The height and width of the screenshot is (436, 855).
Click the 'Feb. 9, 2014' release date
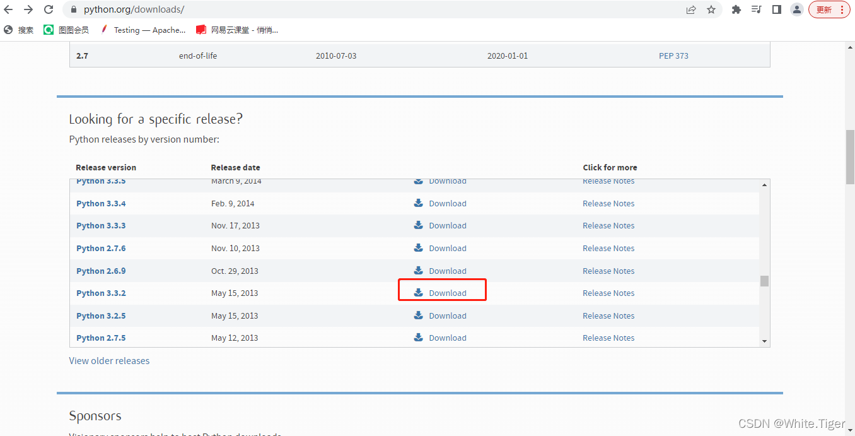pos(233,203)
